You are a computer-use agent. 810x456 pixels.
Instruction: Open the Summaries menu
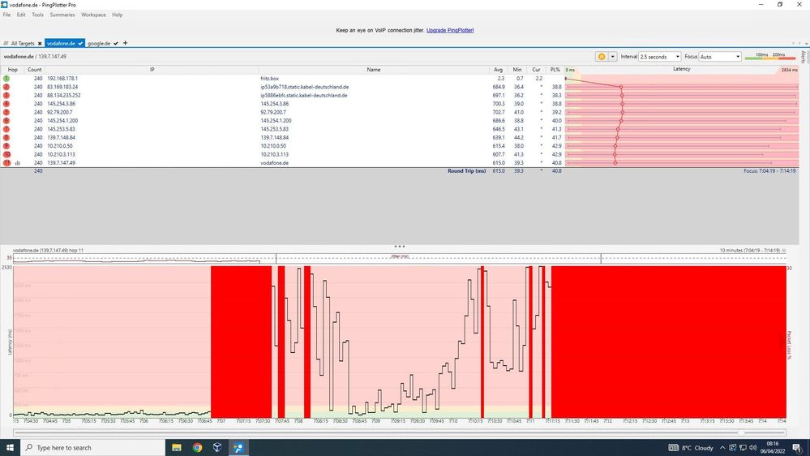point(62,15)
